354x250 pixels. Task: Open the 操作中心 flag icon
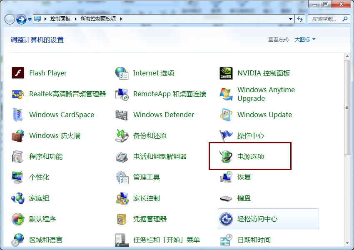226,135
